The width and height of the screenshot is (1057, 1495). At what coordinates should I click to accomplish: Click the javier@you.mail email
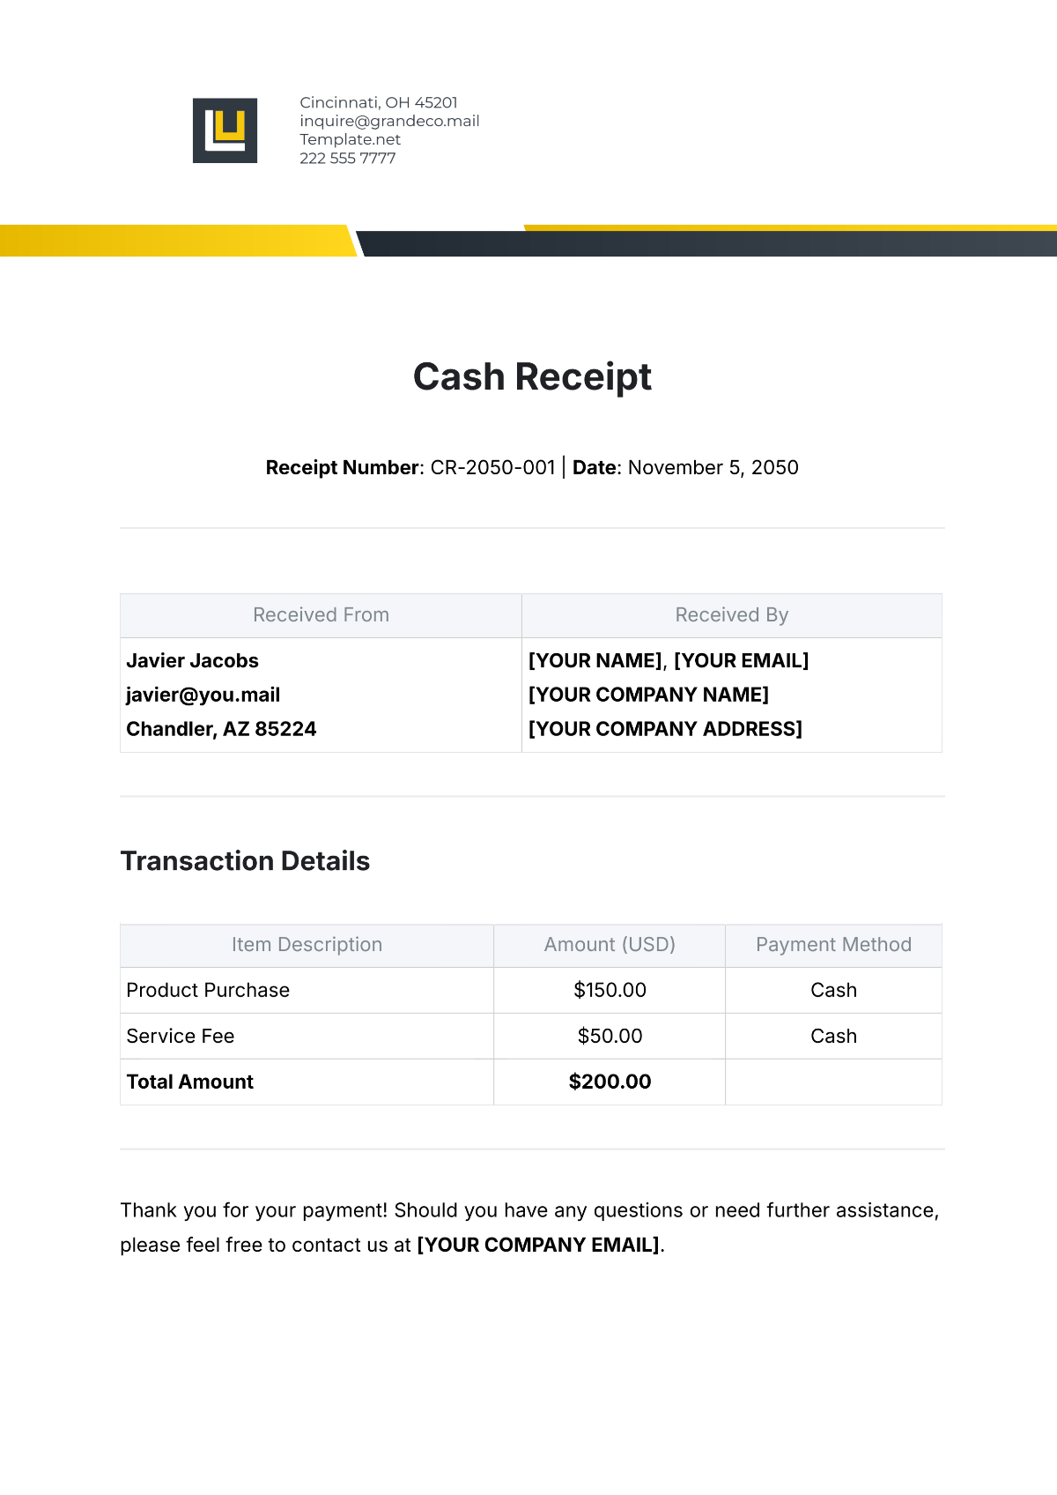(203, 695)
